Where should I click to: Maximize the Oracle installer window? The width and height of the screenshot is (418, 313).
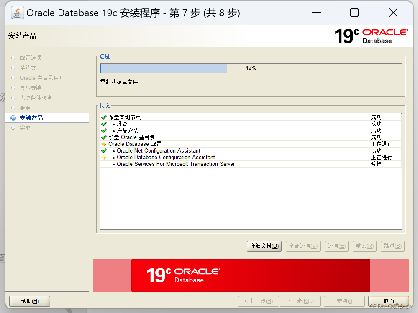pyautogui.click(x=354, y=13)
